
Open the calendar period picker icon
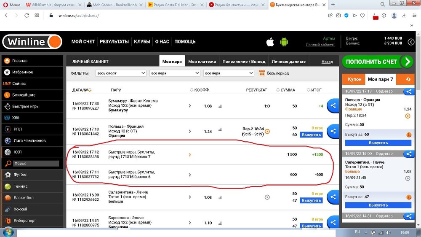coord(262,73)
